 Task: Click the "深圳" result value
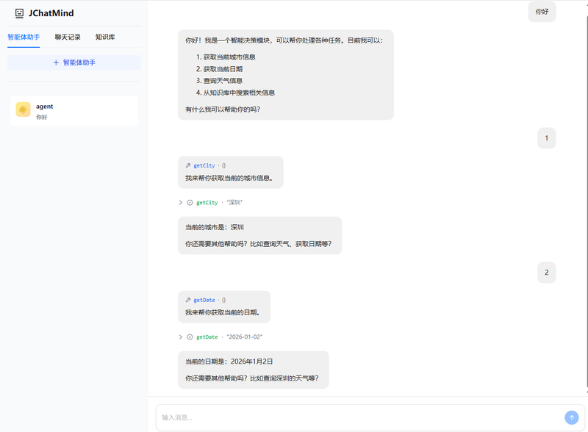[234, 203]
